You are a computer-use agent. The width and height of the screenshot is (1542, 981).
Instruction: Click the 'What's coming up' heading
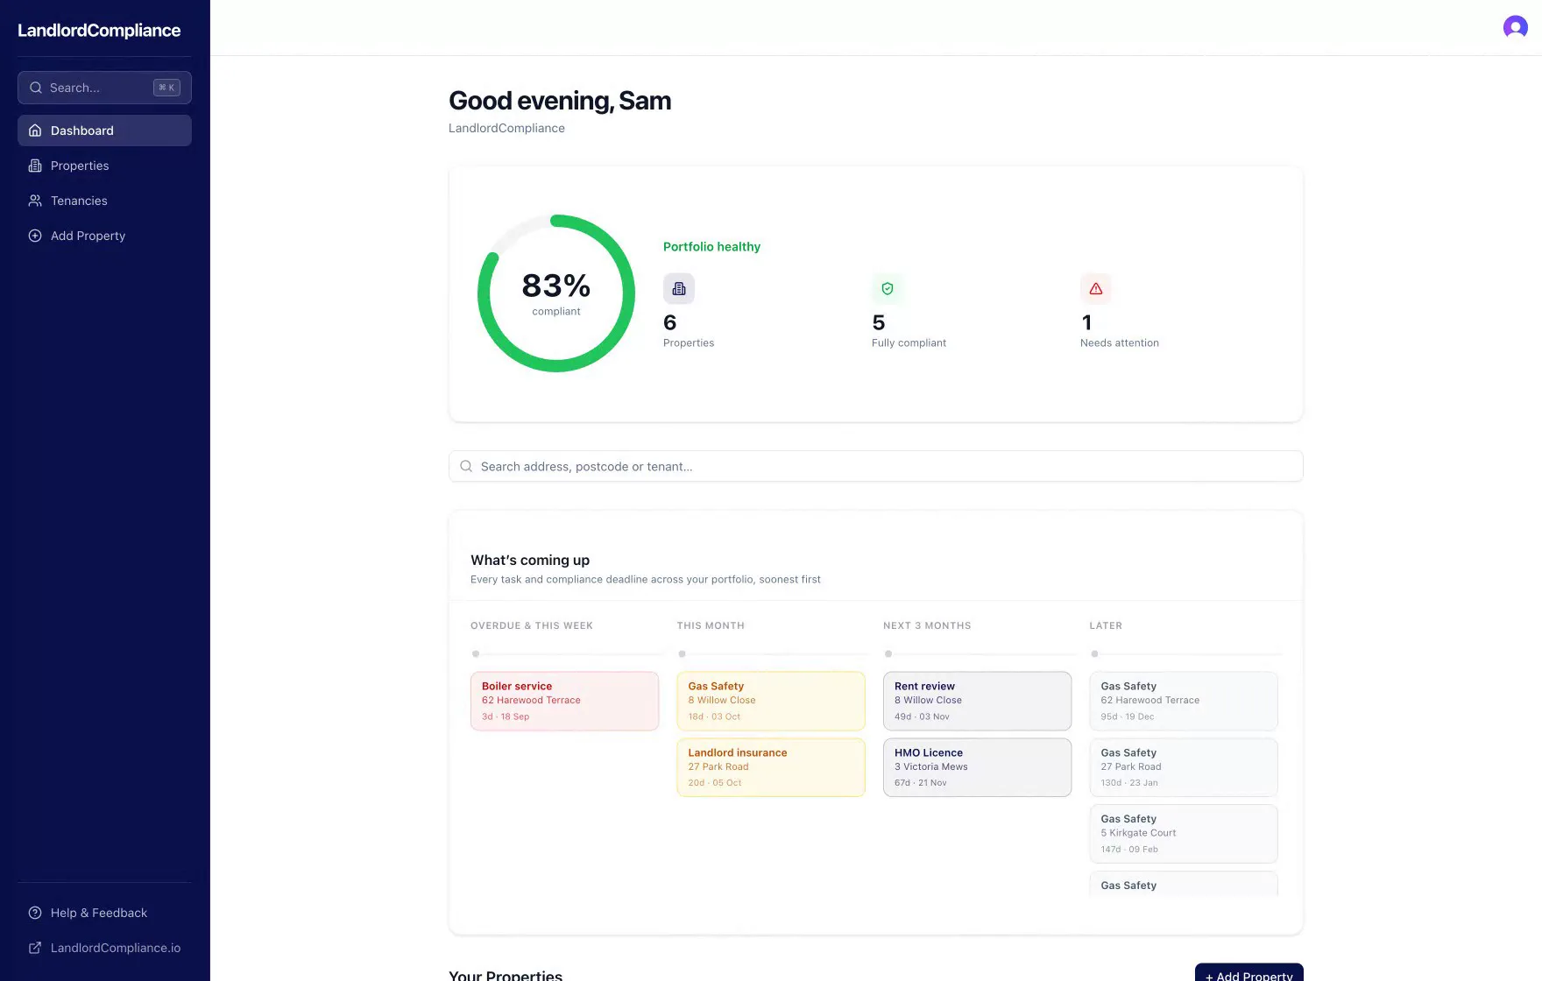tap(530, 560)
